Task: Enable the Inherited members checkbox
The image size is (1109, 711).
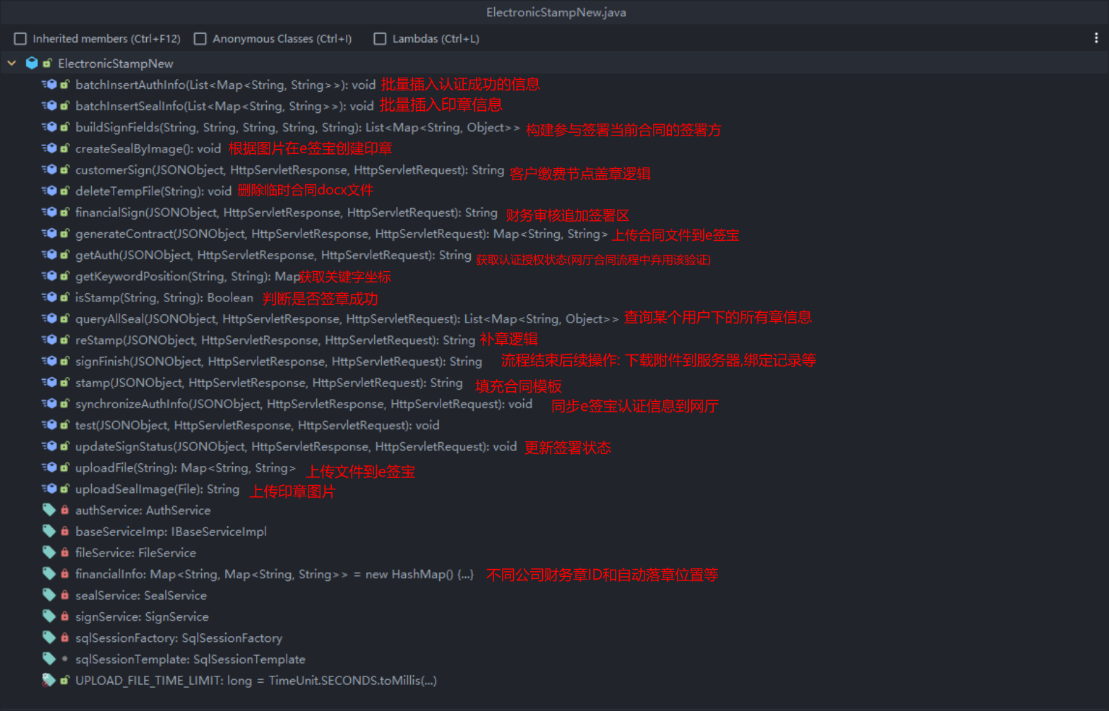Action: click(x=20, y=39)
